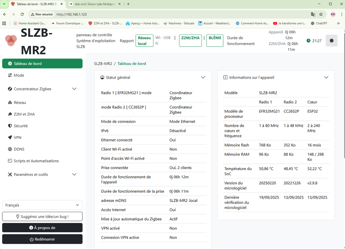This screenshot has width=345, height=250.
Task: Click the Mode Ethernet value
Action: 182,121
